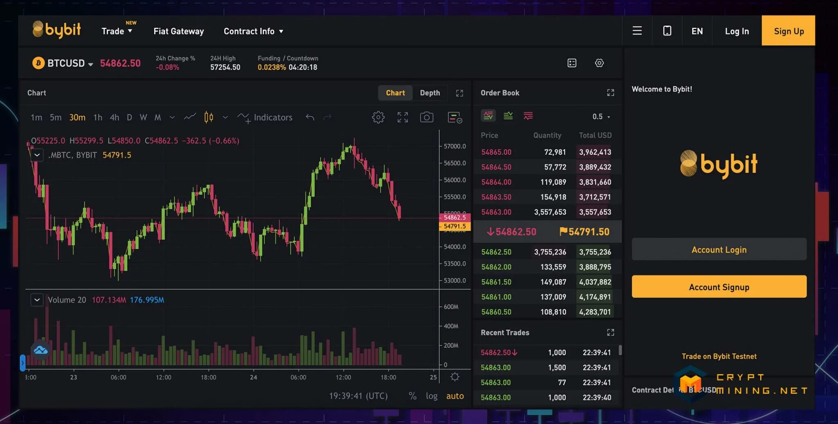Grab the Recent Trades scrollbar
838x424 pixels.
620,350
